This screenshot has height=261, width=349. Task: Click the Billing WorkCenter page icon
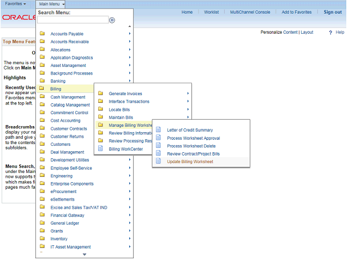pyautogui.click(x=100, y=149)
